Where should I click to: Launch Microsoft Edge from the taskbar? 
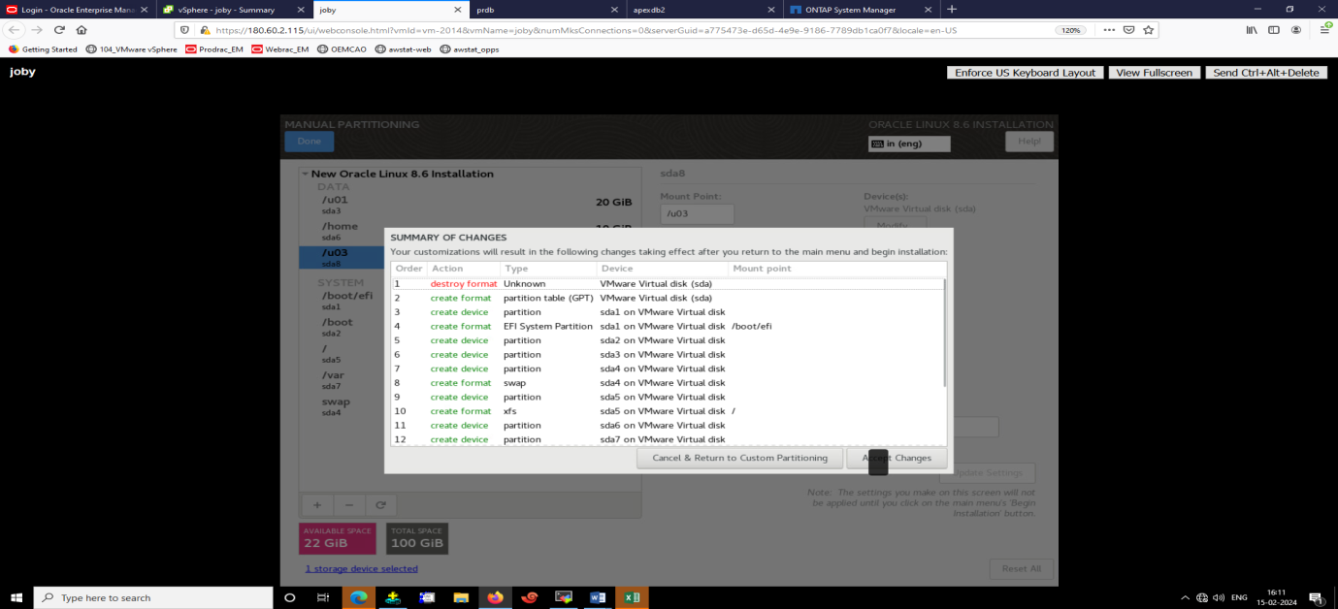pyautogui.click(x=358, y=597)
